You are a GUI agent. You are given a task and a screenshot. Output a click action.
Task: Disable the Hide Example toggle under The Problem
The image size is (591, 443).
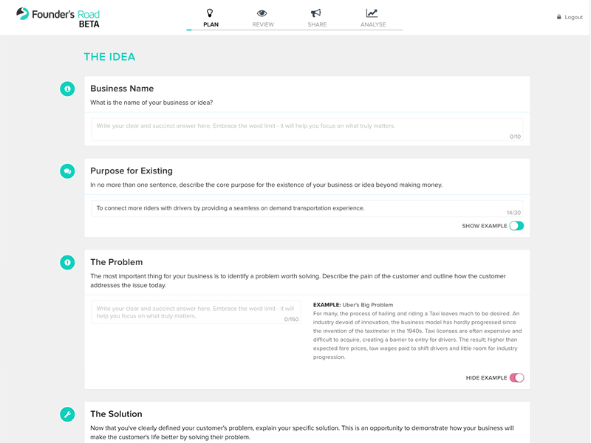coord(516,377)
